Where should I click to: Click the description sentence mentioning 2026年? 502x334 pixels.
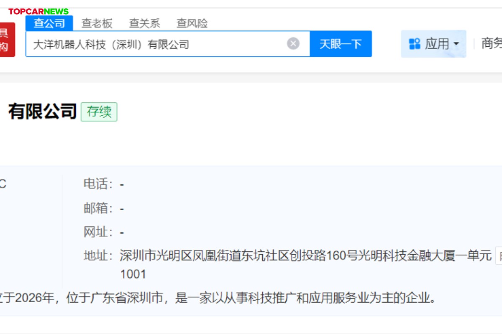tap(218, 298)
